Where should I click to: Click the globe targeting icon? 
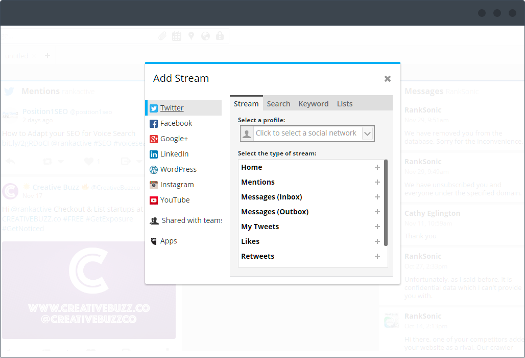[206, 36]
